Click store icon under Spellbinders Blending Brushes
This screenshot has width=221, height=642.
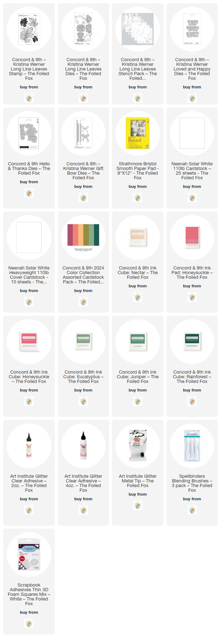coord(192,510)
